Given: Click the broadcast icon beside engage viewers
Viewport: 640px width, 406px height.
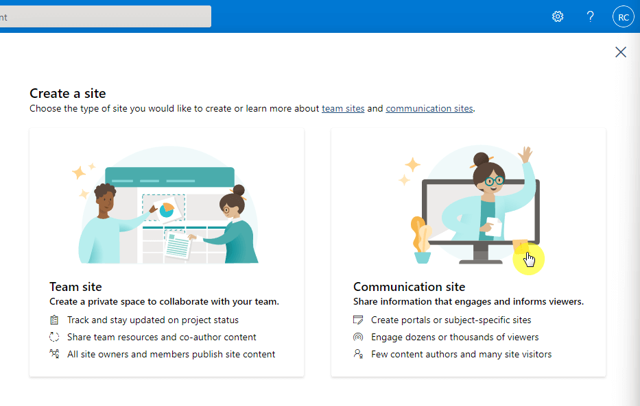Looking at the screenshot, I should point(358,337).
